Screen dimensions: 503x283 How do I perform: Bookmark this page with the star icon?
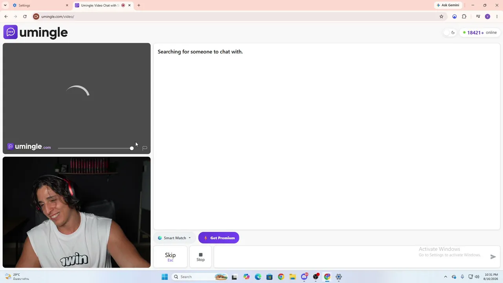[x=441, y=17]
